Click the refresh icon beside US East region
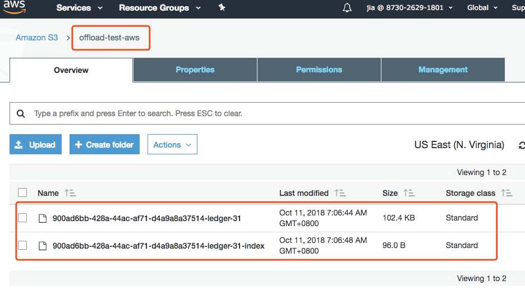525x289 pixels. point(522,145)
